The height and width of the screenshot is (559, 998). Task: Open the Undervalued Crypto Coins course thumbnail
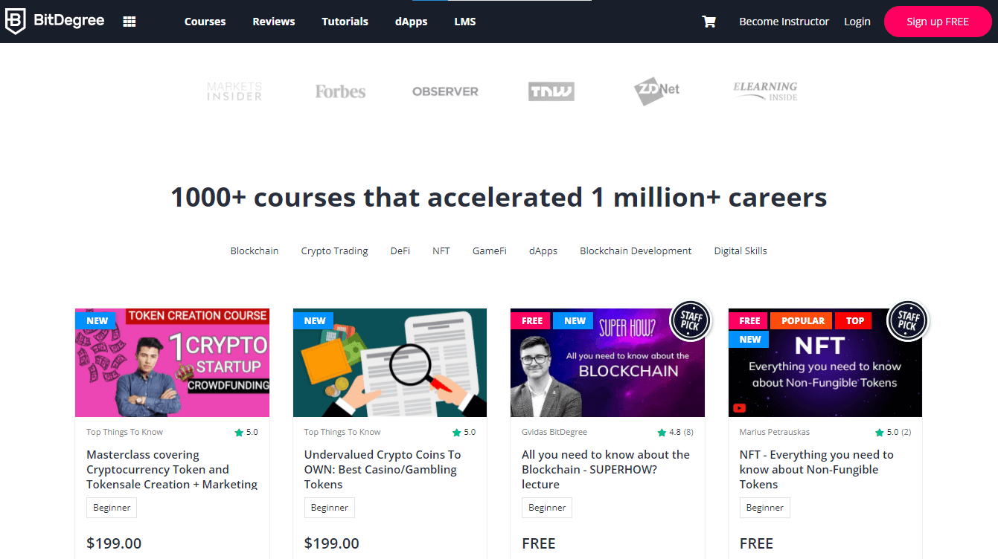point(390,363)
